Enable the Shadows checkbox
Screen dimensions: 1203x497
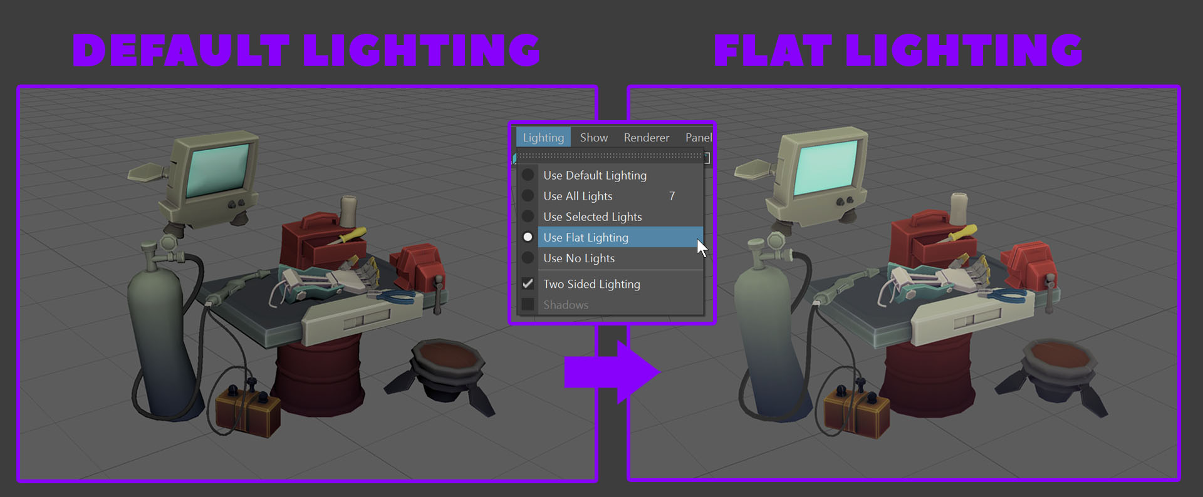528,305
